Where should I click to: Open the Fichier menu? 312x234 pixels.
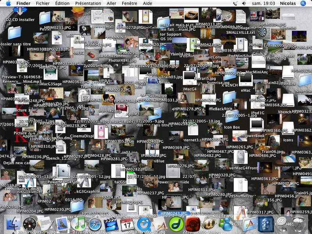pos(43,4)
